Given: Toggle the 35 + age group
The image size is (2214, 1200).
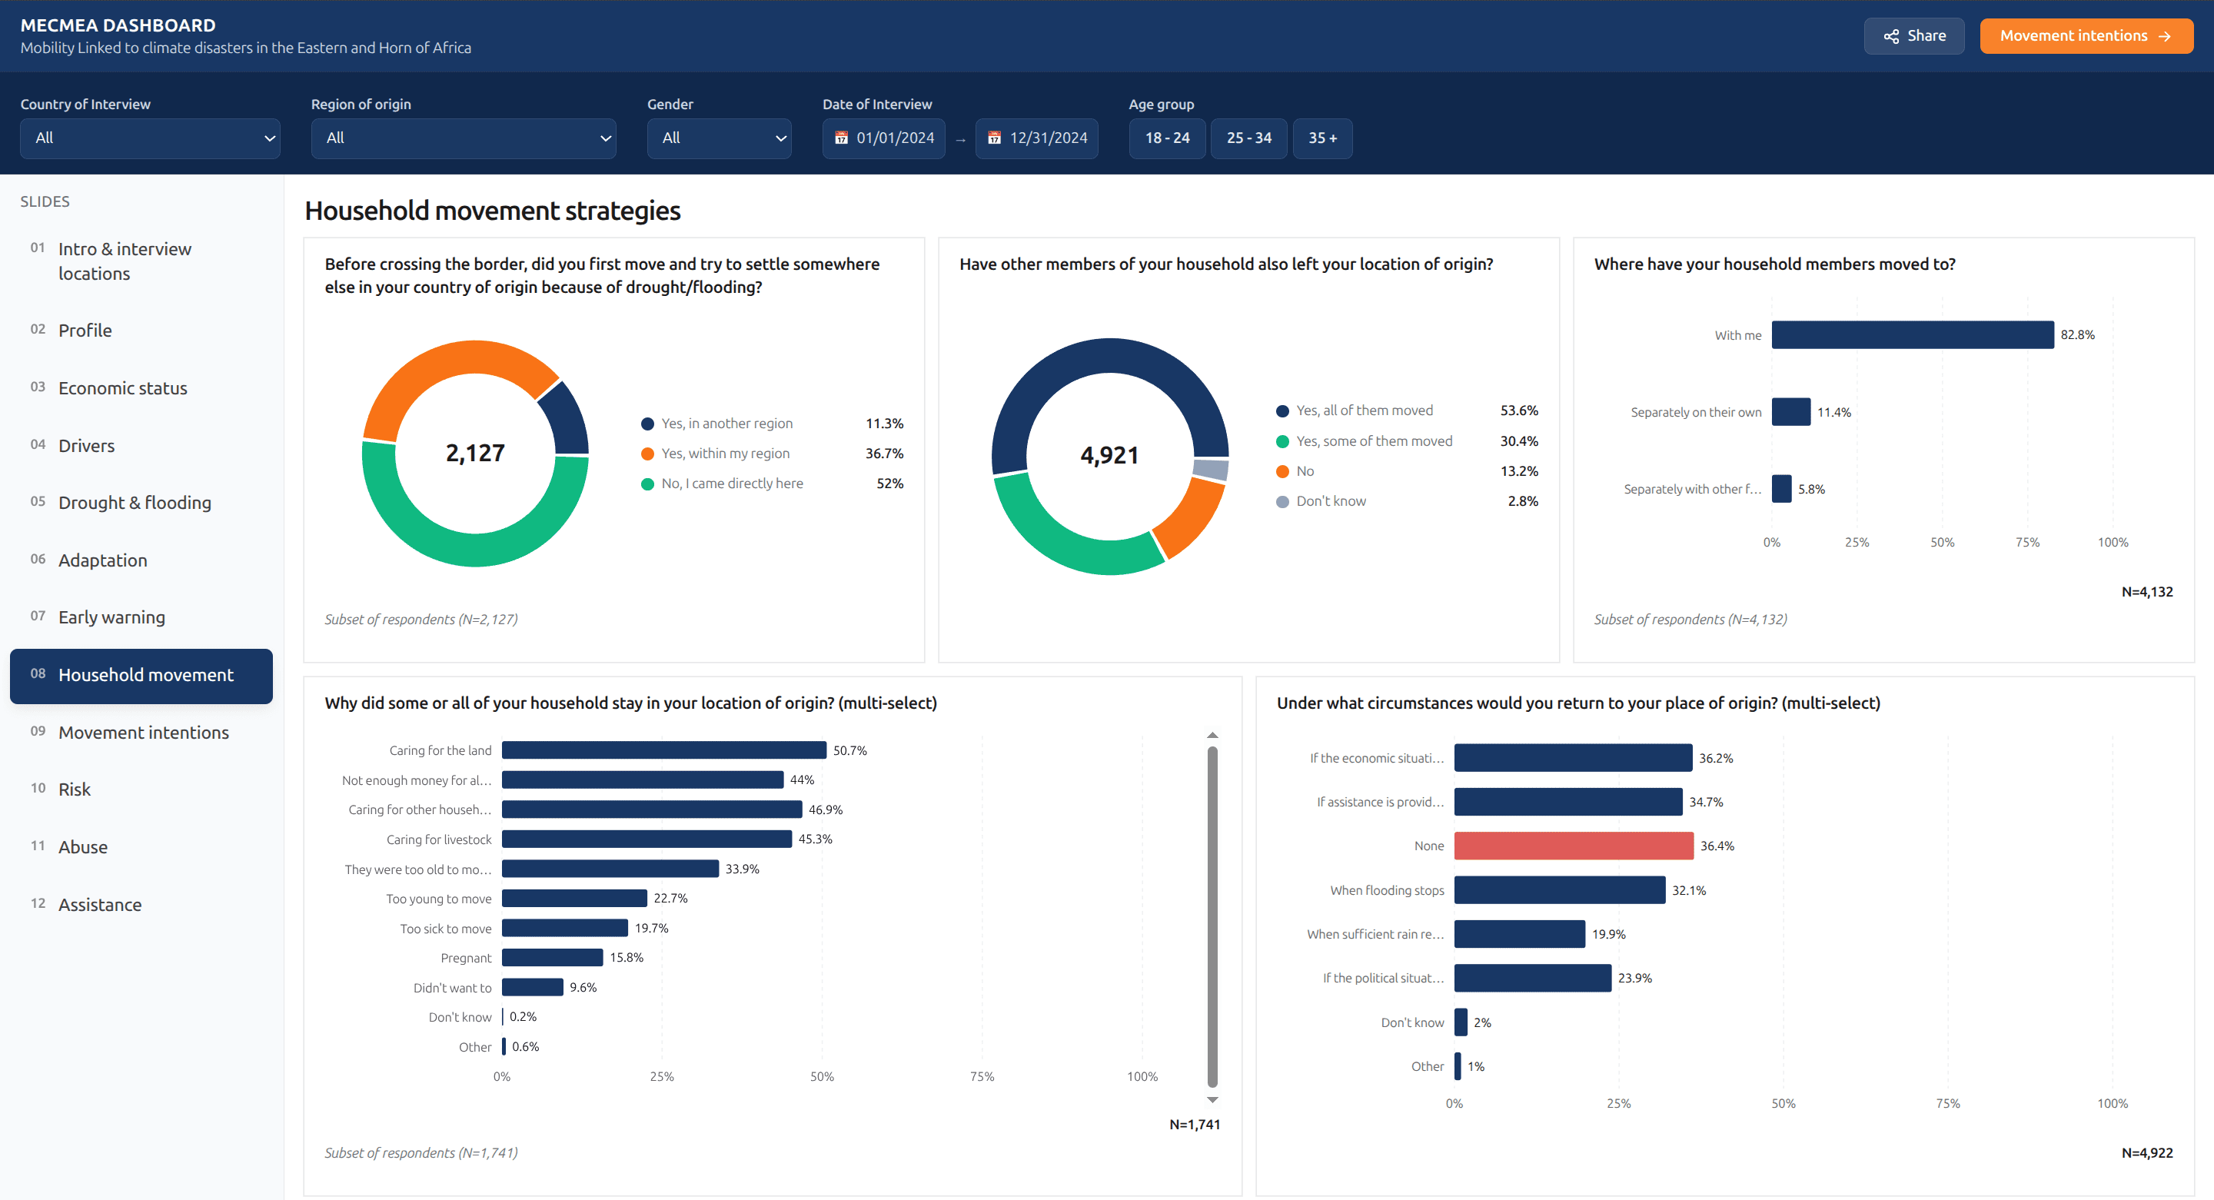Looking at the screenshot, I should click(1323, 138).
